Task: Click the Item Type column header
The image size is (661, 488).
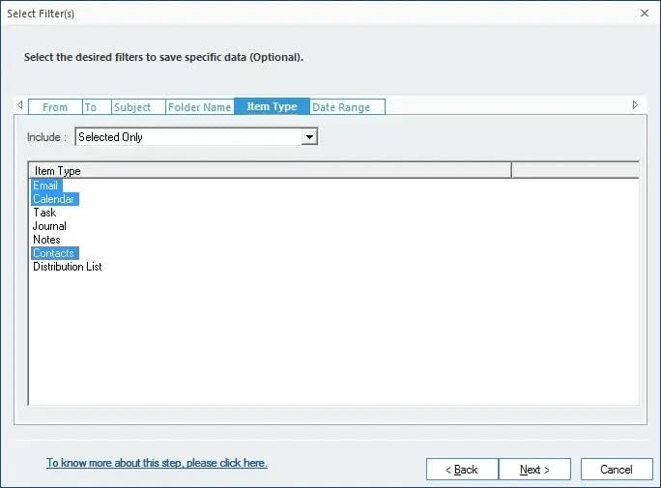Action: tap(270, 171)
